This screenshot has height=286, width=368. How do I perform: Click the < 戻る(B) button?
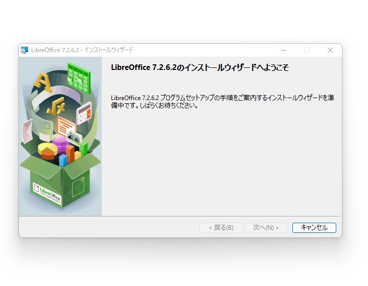(x=221, y=228)
